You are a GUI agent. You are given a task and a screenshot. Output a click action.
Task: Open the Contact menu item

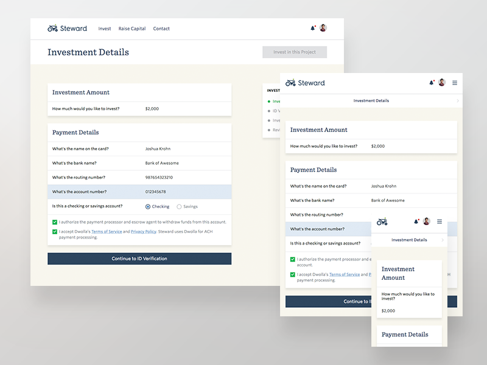tap(161, 29)
